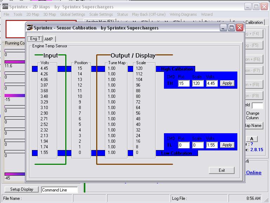The image size is (270, 203).
Task: Switch to the Eng T tab
Action: click(35, 39)
